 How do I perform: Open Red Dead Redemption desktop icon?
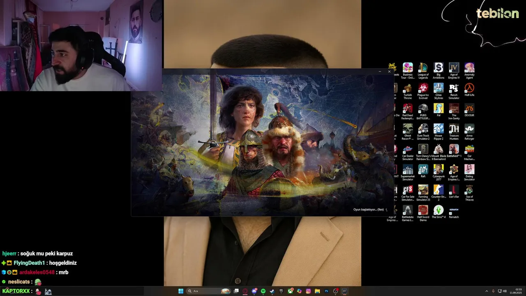tap(408, 111)
